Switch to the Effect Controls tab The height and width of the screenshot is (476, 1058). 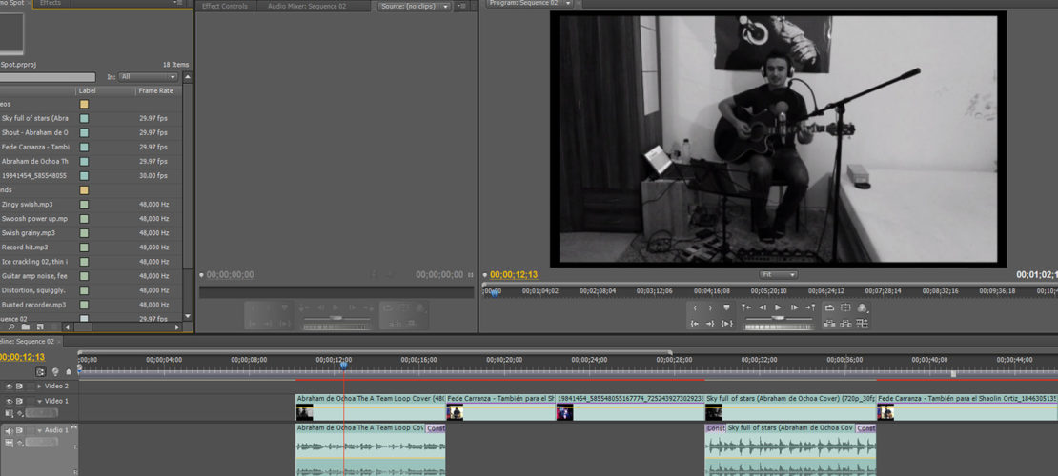click(x=225, y=6)
